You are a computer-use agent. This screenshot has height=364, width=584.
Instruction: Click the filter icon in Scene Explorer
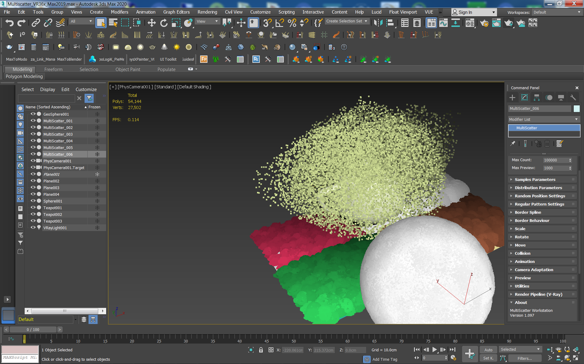(x=89, y=98)
